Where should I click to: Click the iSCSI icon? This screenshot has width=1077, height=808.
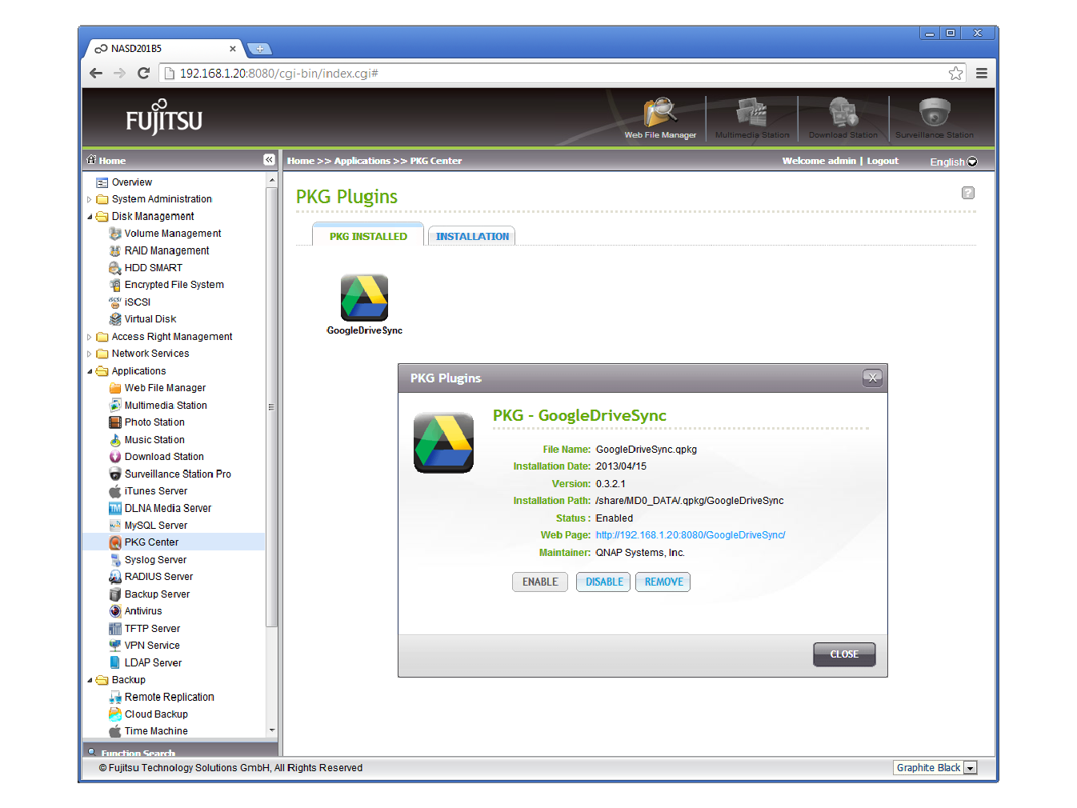(x=115, y=302)
